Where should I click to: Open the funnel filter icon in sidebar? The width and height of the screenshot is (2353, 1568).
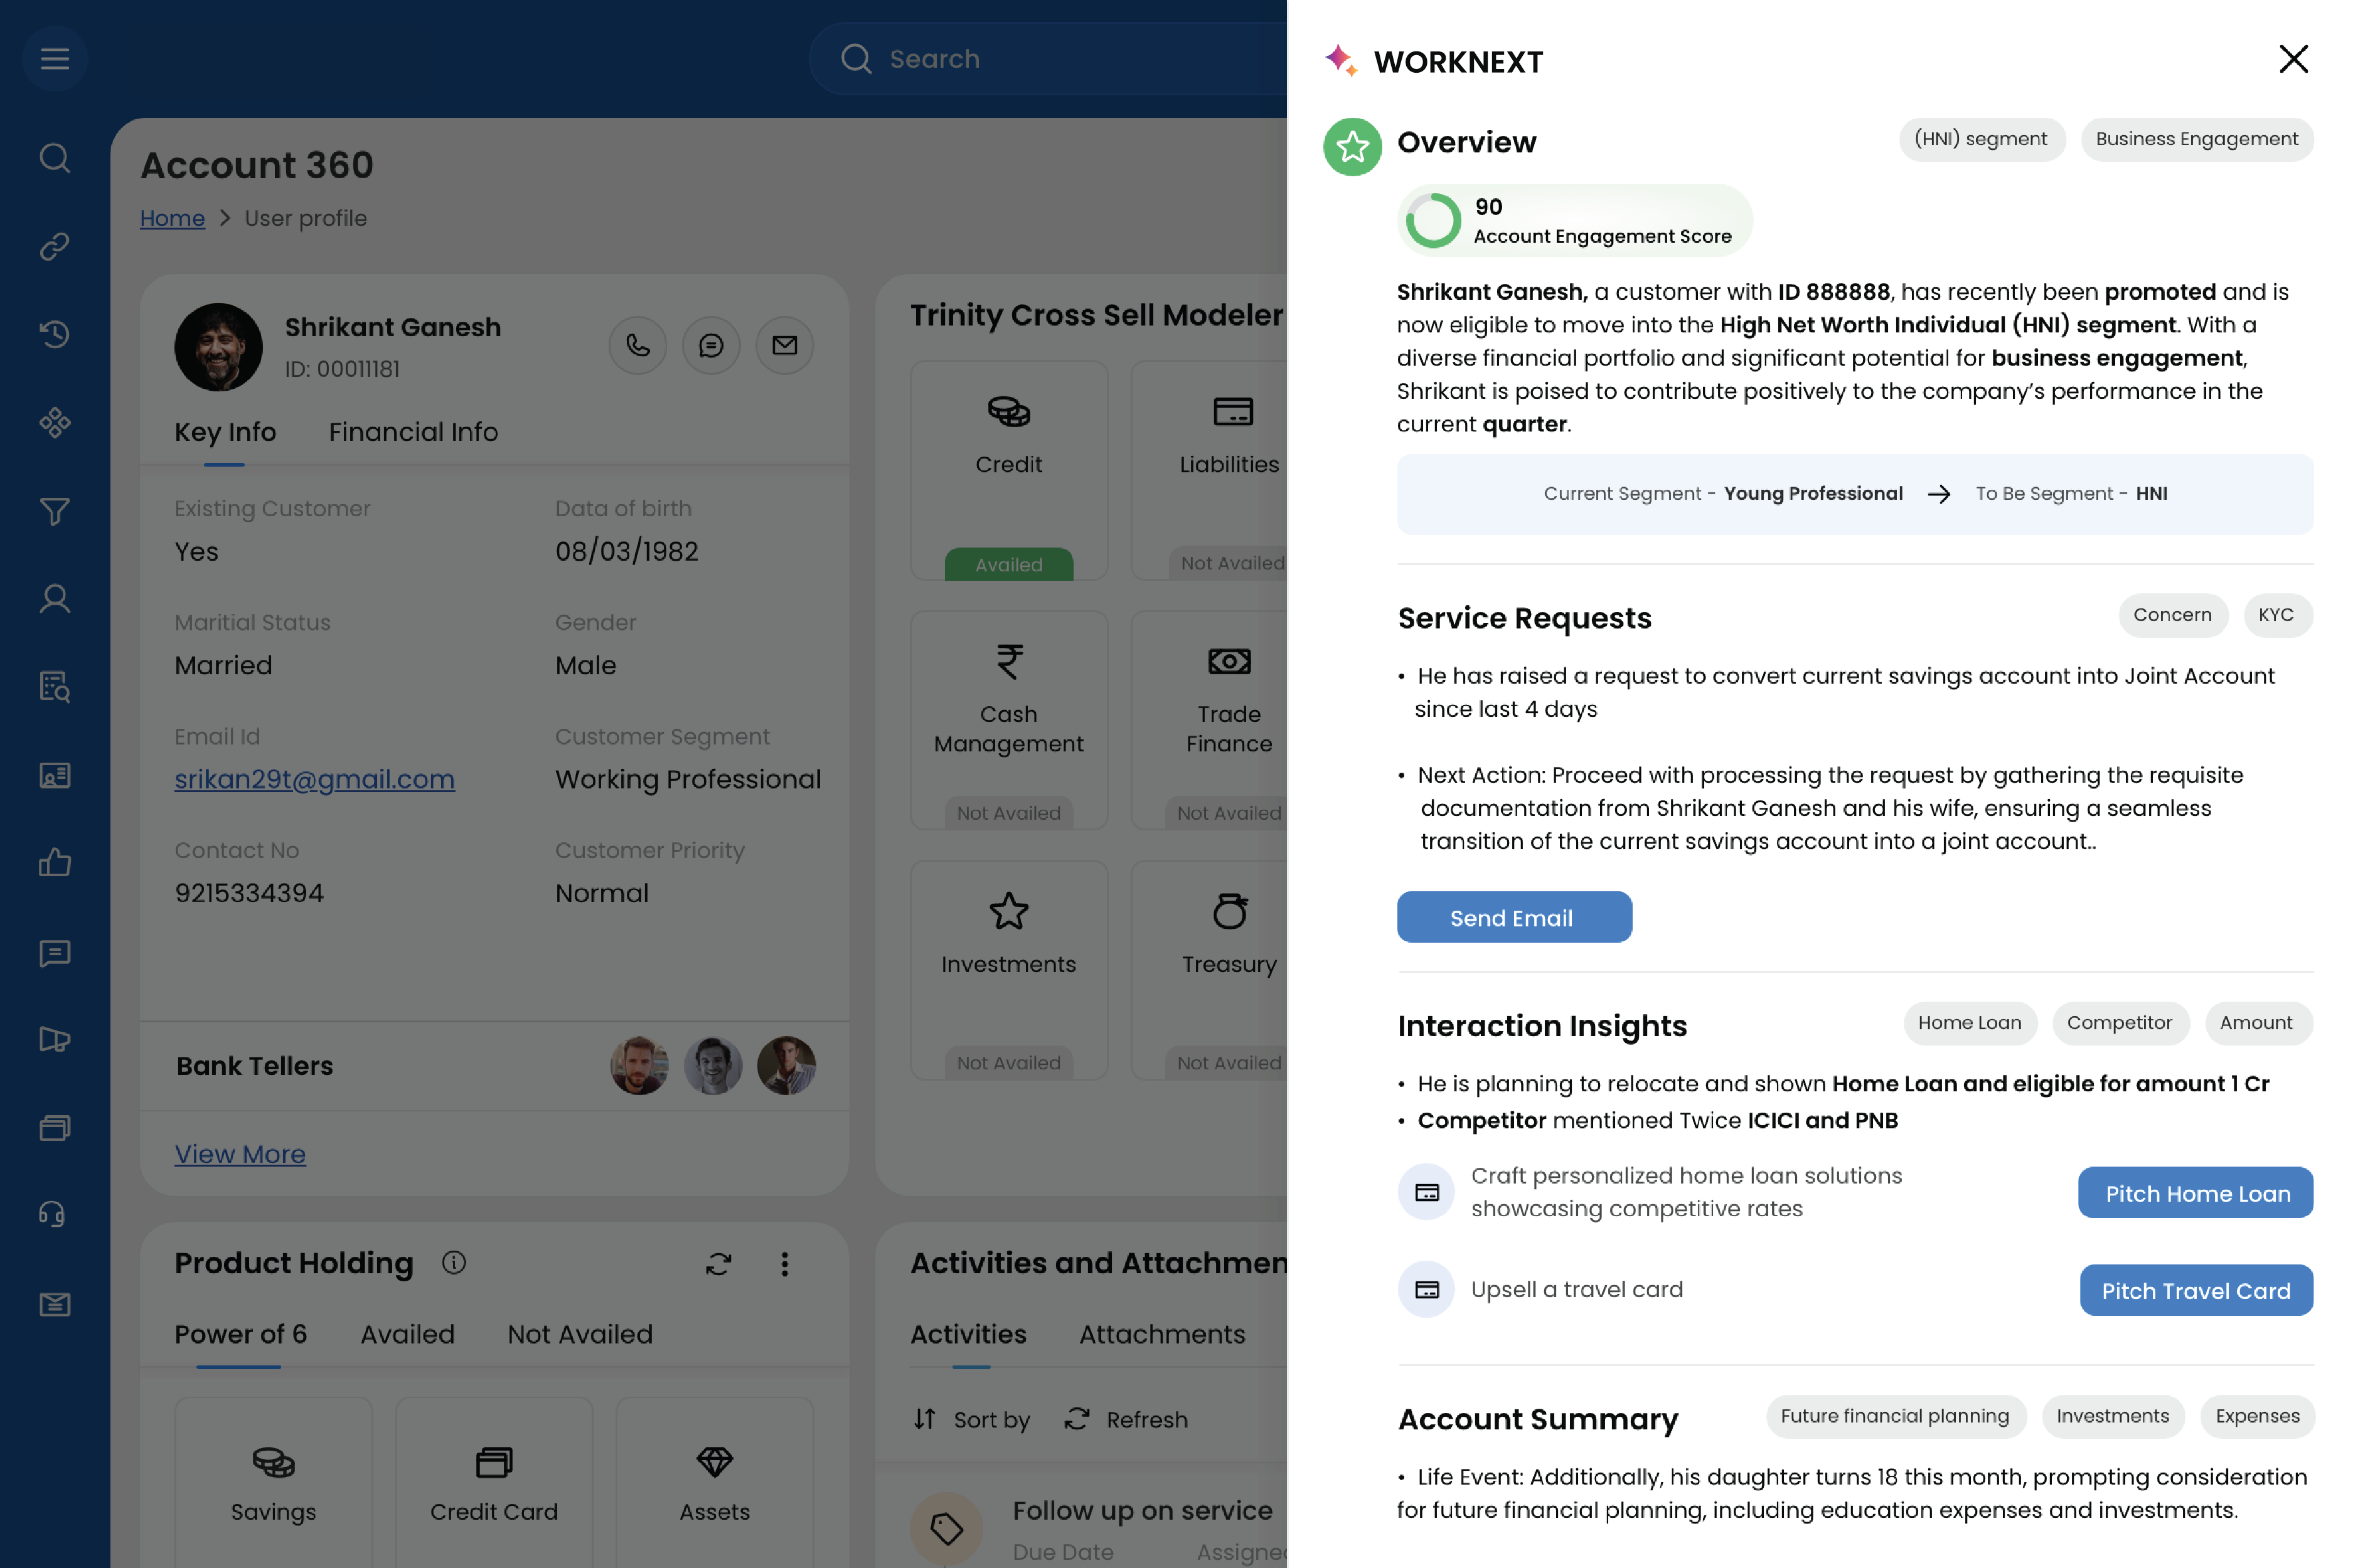(55, 511)
